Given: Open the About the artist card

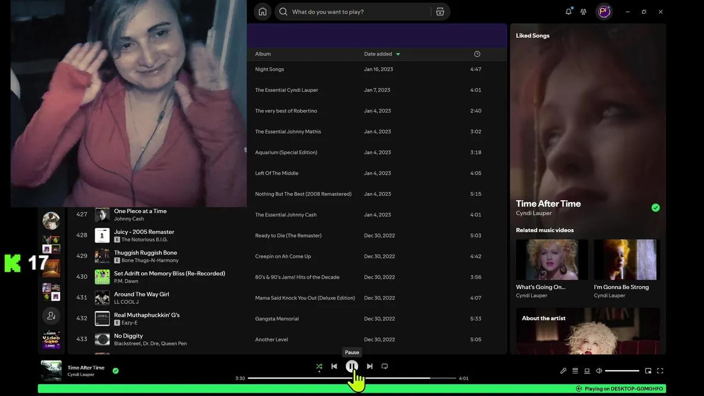Looking at the screenshot, I should [588, 331].
